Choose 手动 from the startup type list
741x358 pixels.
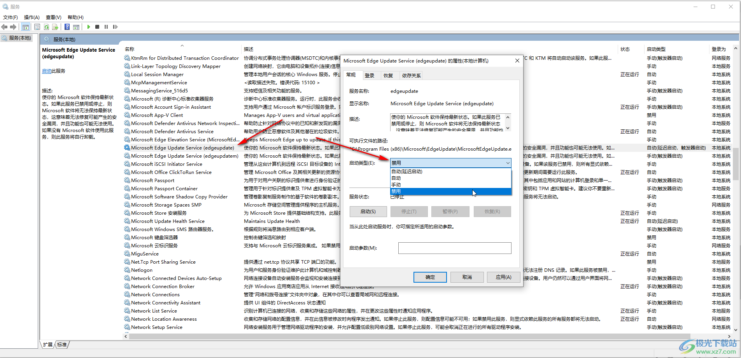450,185
